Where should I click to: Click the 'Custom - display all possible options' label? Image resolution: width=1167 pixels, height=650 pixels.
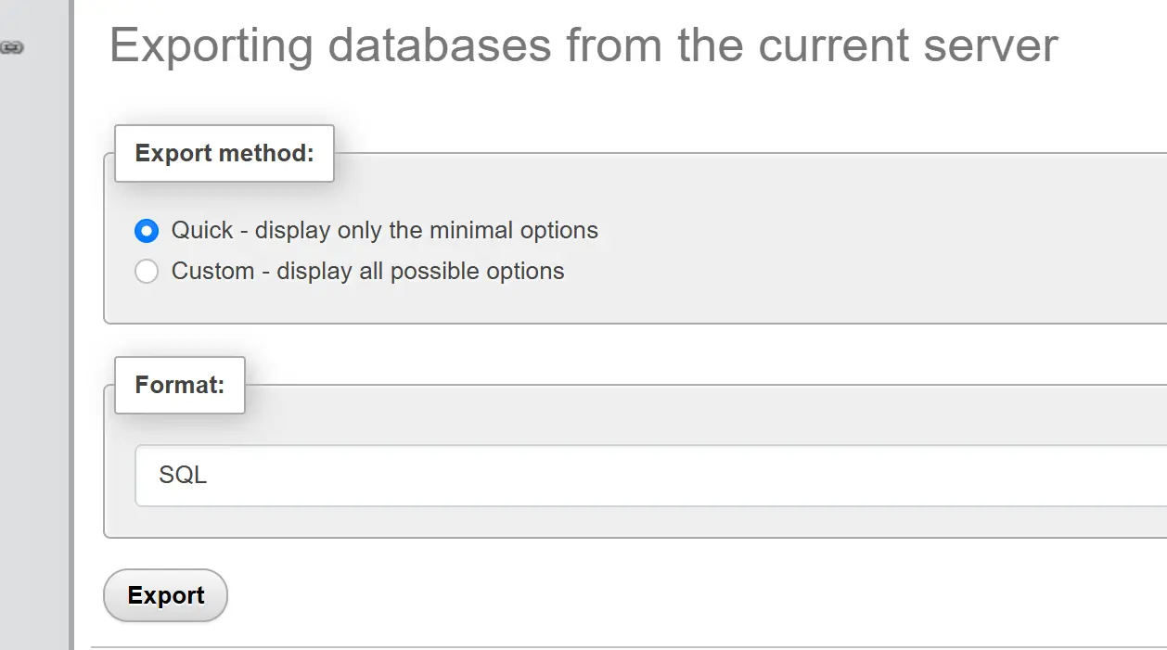(x=367, y=272)
